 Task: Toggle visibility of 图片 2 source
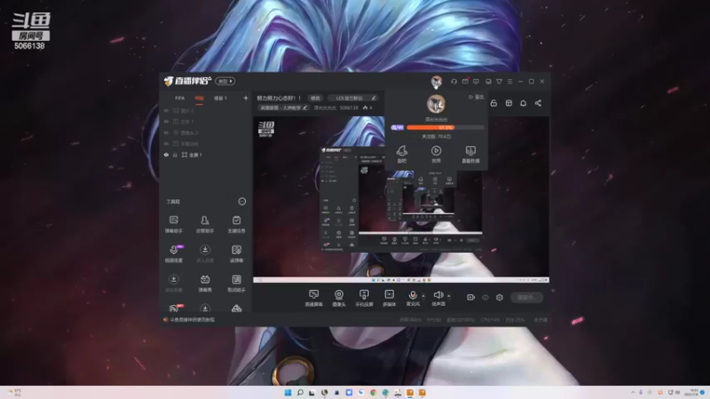click(x=166, y=110)
